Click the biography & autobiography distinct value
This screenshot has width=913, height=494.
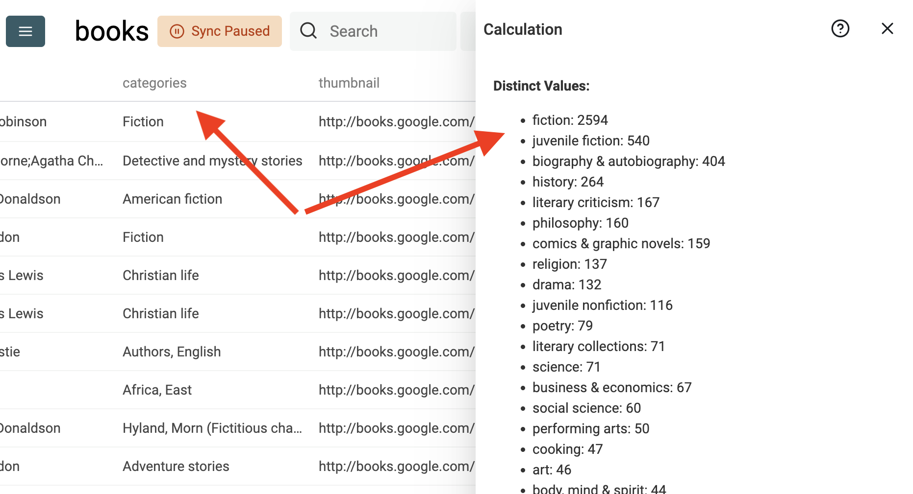coord(629,161)
